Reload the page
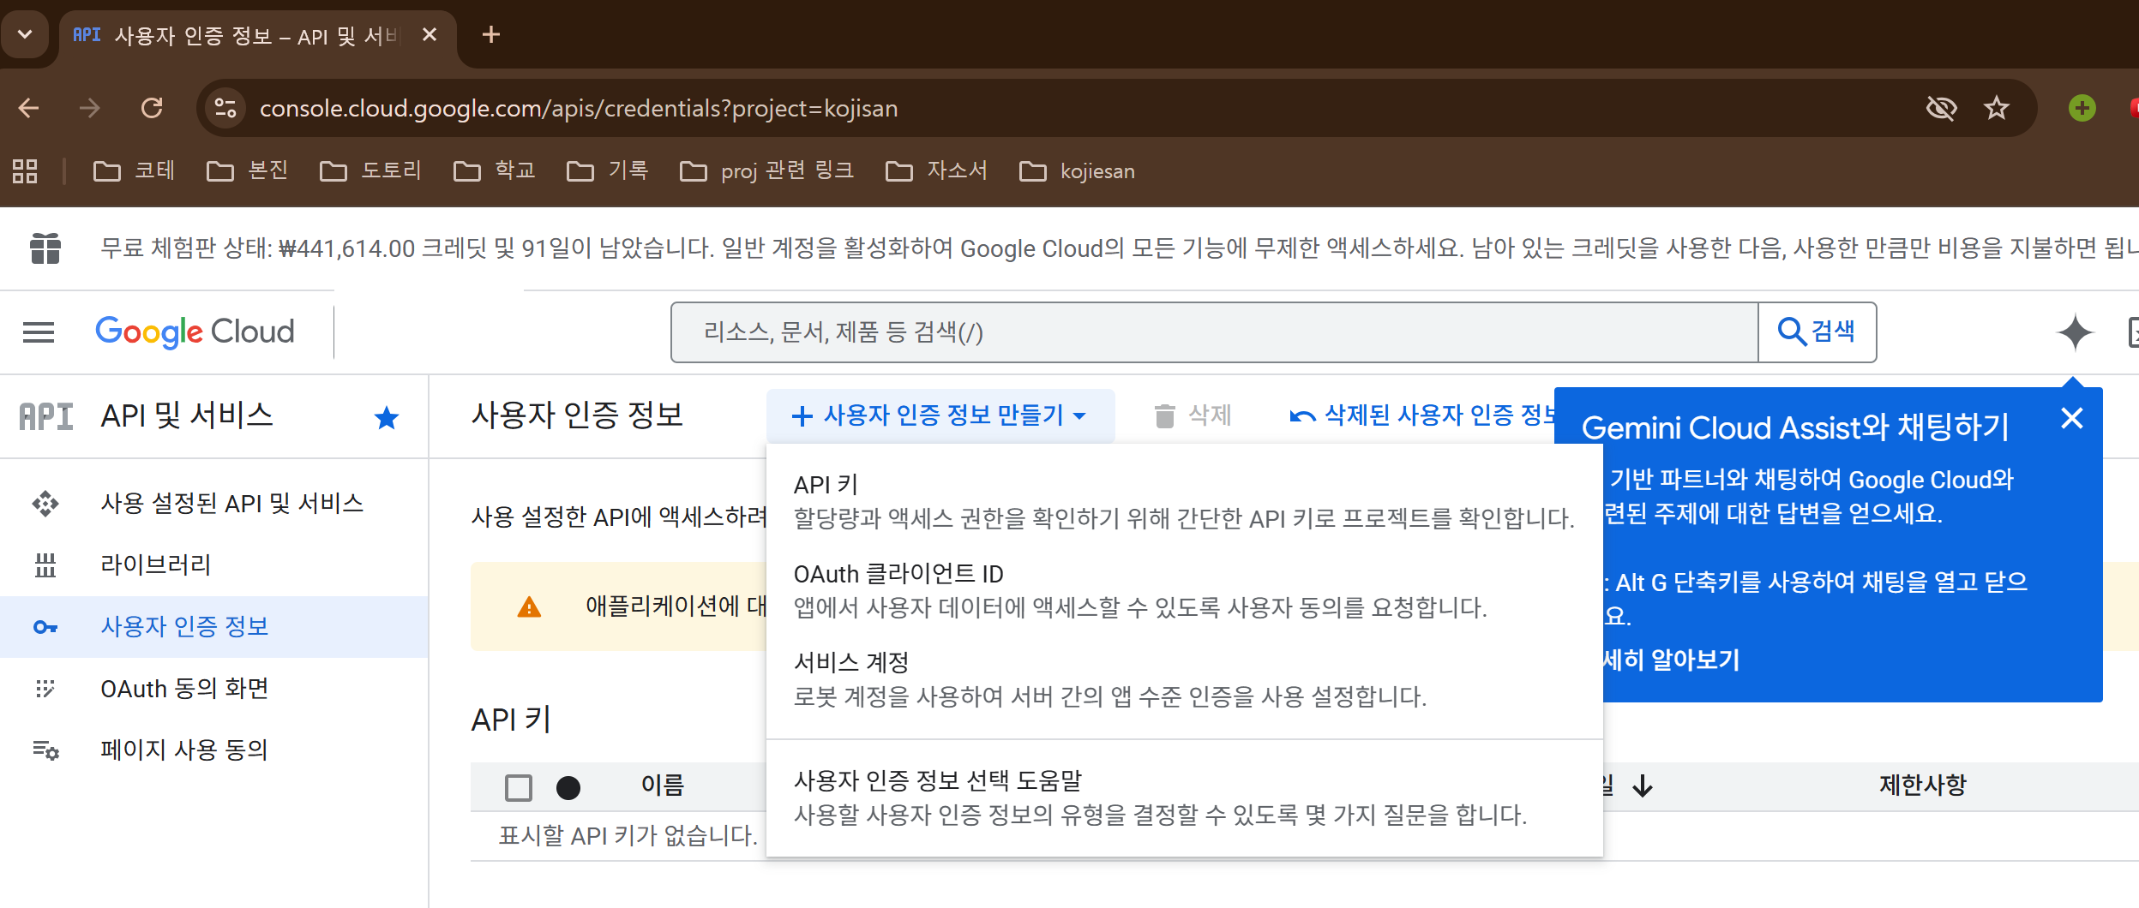The height and width of the screenshot is (908, 2139). tap(152, 108)
